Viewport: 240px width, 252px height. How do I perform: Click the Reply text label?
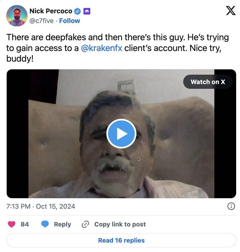point(62,224)
